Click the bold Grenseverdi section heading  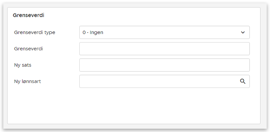(28, 15)
